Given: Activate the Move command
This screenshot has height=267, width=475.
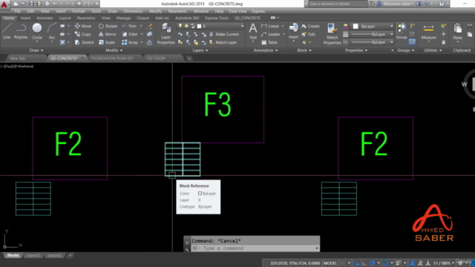Looking at the screenshot, I should click(x=83, y=27).
